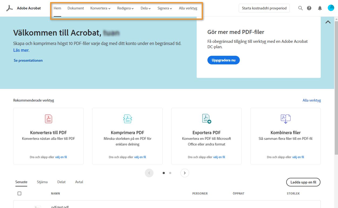Switch to the Senaste tab
The width and height of the screenshot is (338, 208).
click(x=21, y=182)
